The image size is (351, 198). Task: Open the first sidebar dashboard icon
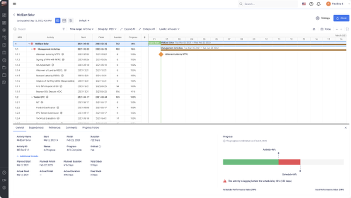[4, 15]
